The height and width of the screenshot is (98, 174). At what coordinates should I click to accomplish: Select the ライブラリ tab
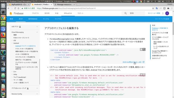(x=58, y=19)
